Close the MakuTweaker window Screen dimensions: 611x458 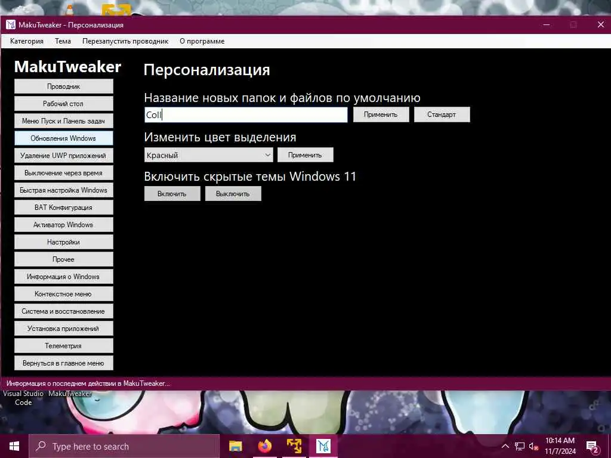[x=600, y=25]
